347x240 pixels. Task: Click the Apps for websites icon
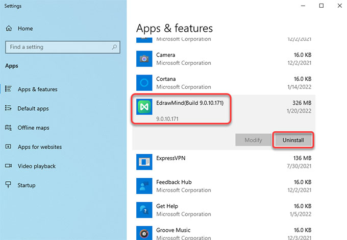[x=8, y=147]
